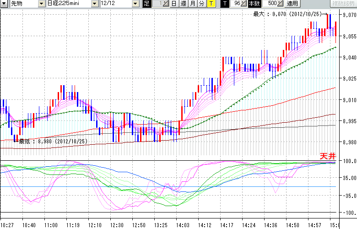Select the daily (日) chart interval button
The height and width of the screenshot is (229, 357).
[173, 4]
